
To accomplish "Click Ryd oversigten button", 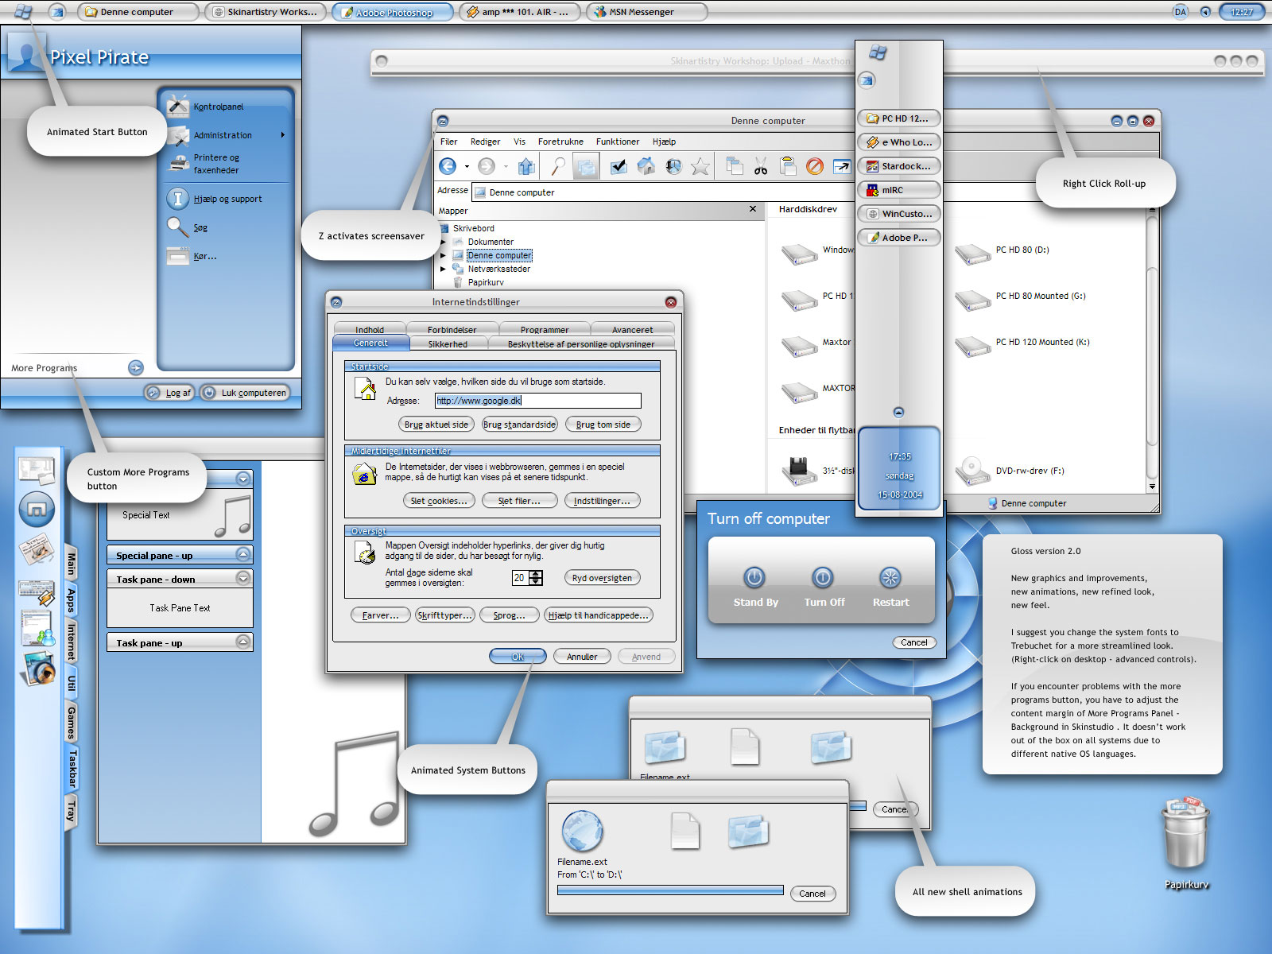I will point(602,578).
